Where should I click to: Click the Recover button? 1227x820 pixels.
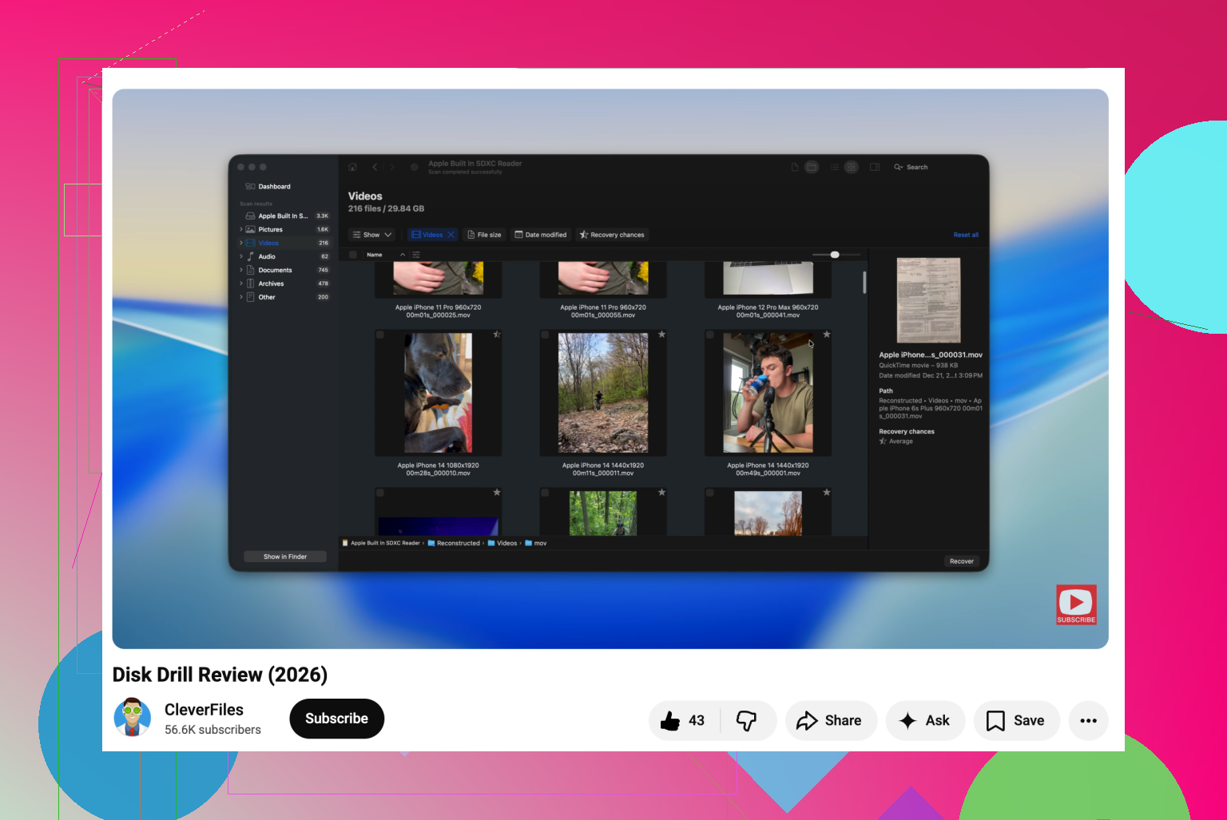click(962, 561)
